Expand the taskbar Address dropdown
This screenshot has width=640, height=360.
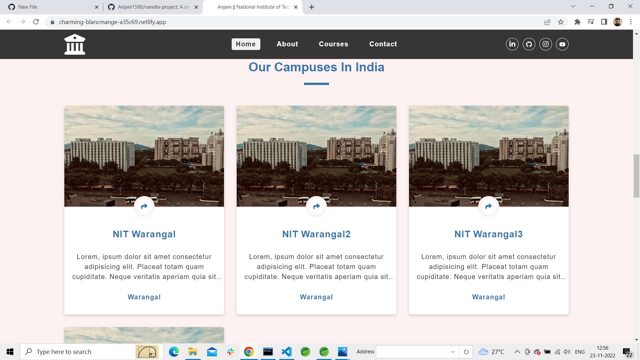[x=453, y=352]
